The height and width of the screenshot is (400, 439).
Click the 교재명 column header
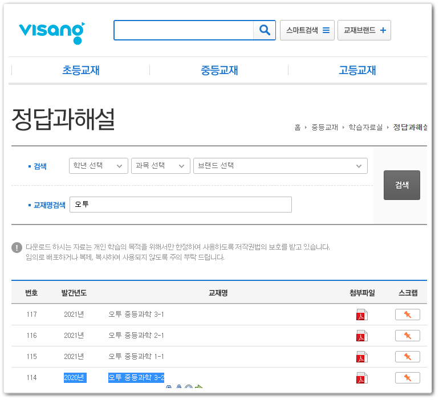point(218,293)
